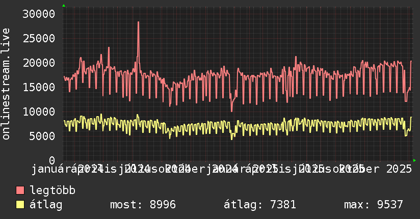This screenshot has height=219, width=420.
Task: Click the green arrow at the x-axis end
Action: [x=414, y=160]
